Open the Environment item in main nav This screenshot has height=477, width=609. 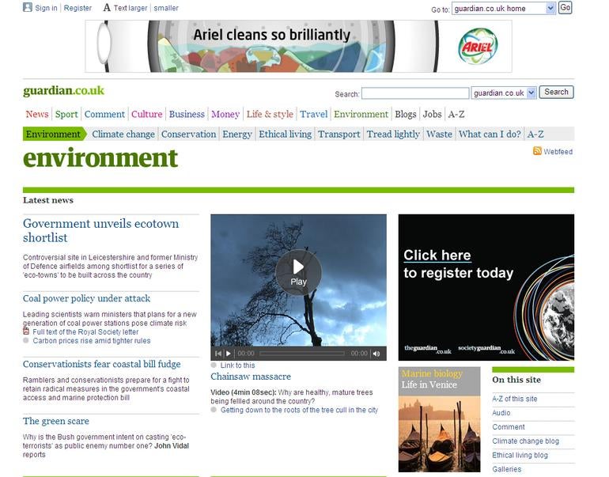click(361, 114)
